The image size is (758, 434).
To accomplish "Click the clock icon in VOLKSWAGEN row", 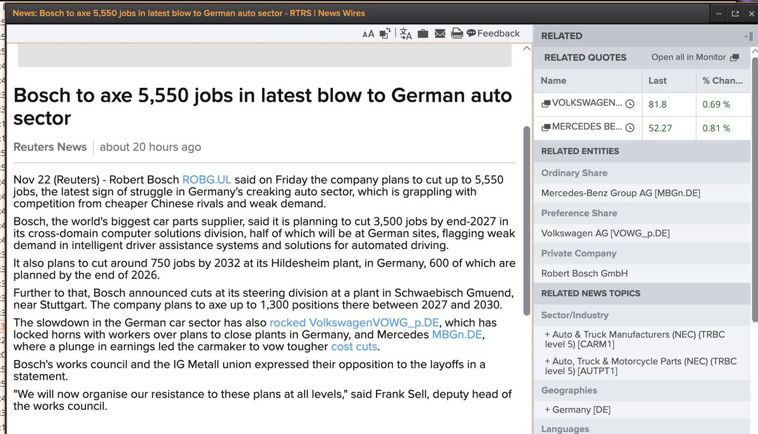I will point(630,104).
